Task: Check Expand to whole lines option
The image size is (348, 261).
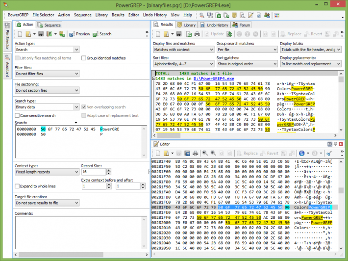Action: click(x=17, y=186)
